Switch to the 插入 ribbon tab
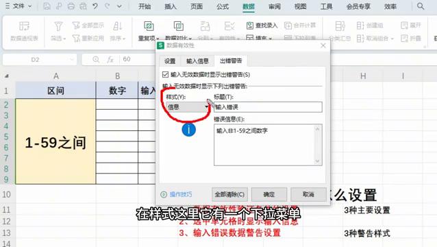 171,6
